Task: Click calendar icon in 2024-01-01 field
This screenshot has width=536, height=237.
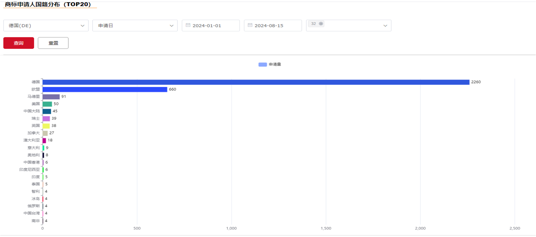Action: [188, 25]
